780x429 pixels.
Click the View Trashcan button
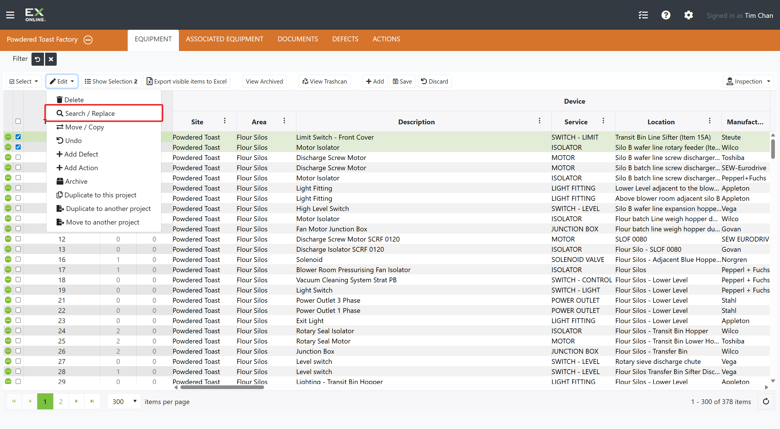point(324,81)
